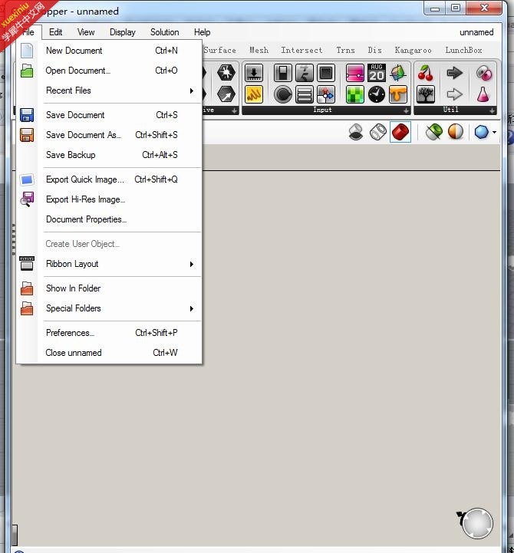The image size is (514, 553).
Task: Switch to the Intersect ribbon tab
Action: click(x=301, y=50)
